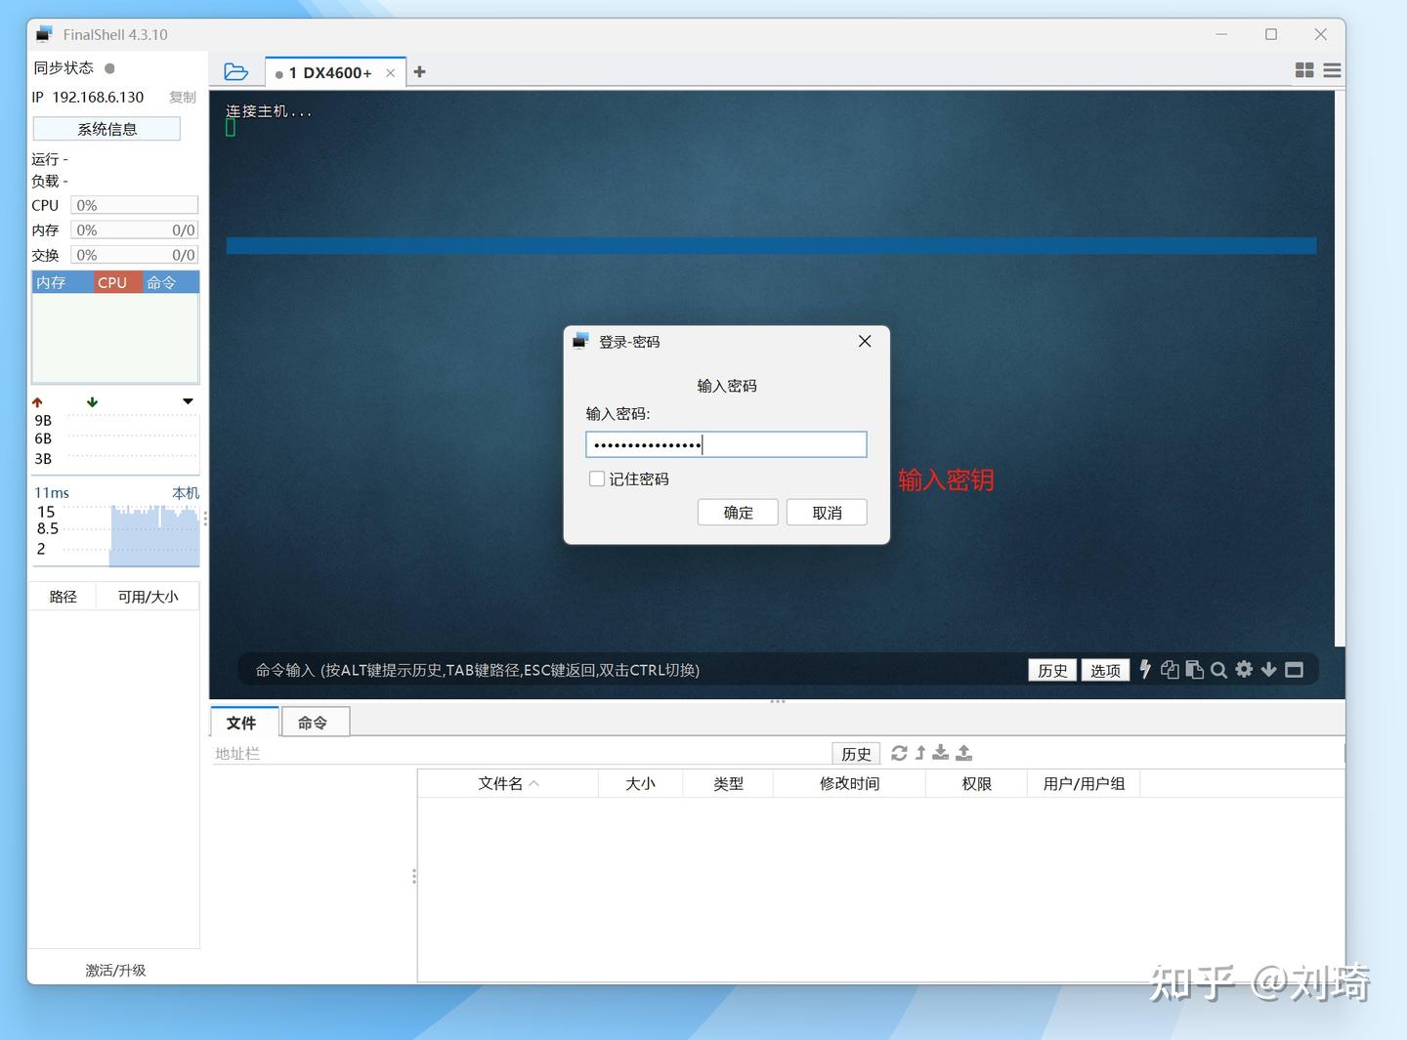The height and width of the screenshot is (1040, 1407).
Task: Click the upload icon in the file panel toolbar
Action: pyautogui.click(x=963, y=752)
